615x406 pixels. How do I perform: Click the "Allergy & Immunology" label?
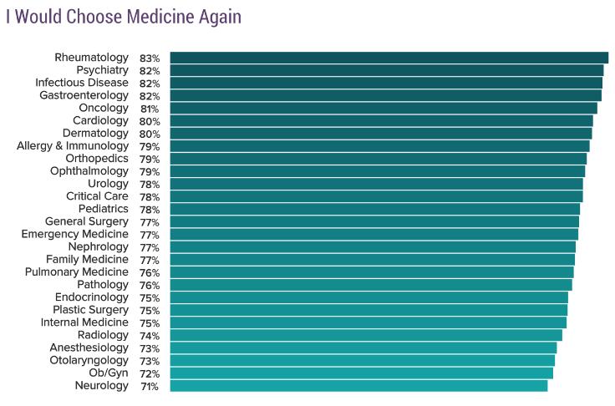pos(73,146)
